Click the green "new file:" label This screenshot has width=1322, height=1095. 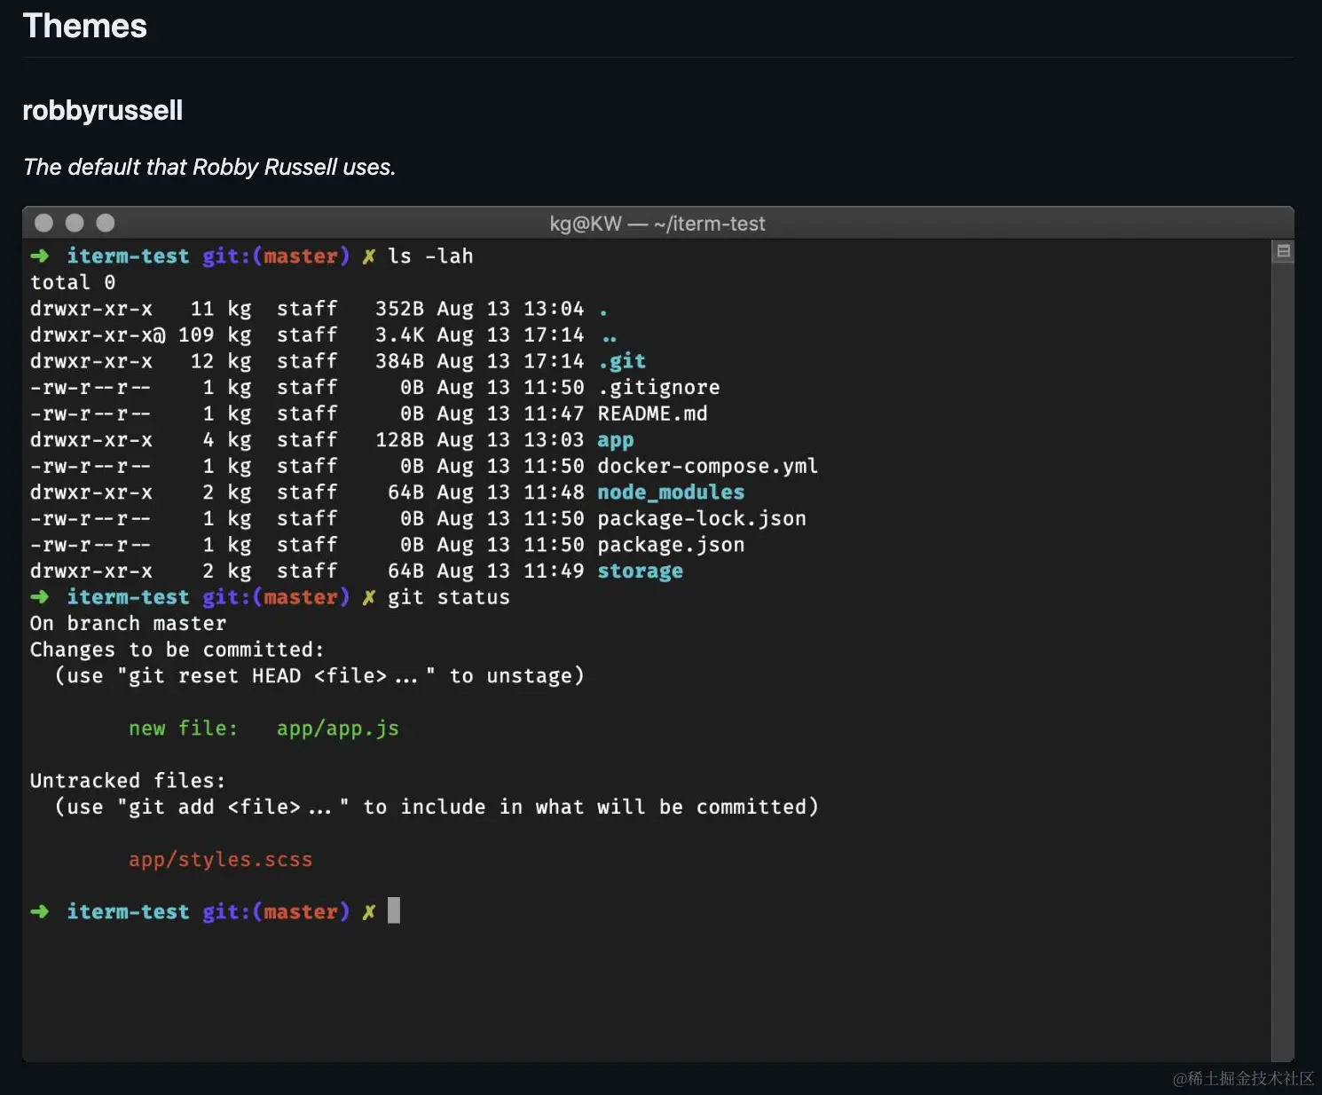coord(184,729)
